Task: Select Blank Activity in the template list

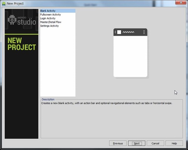Action: click(48, 11)
